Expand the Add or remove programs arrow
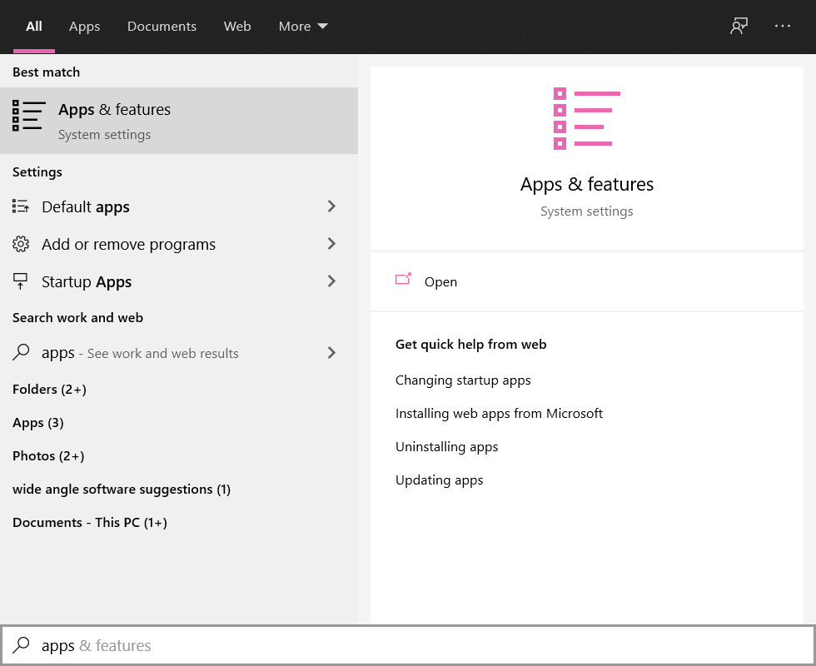The image size is (816, 666). [x=331, y=244]
